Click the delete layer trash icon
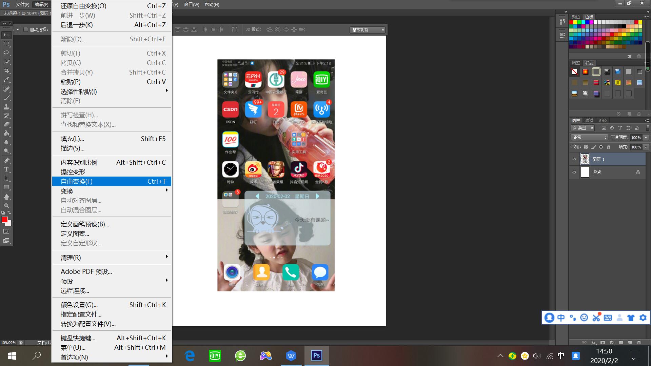Image resolution: width=651 pixels, height=366 pixels. (639, 342)
